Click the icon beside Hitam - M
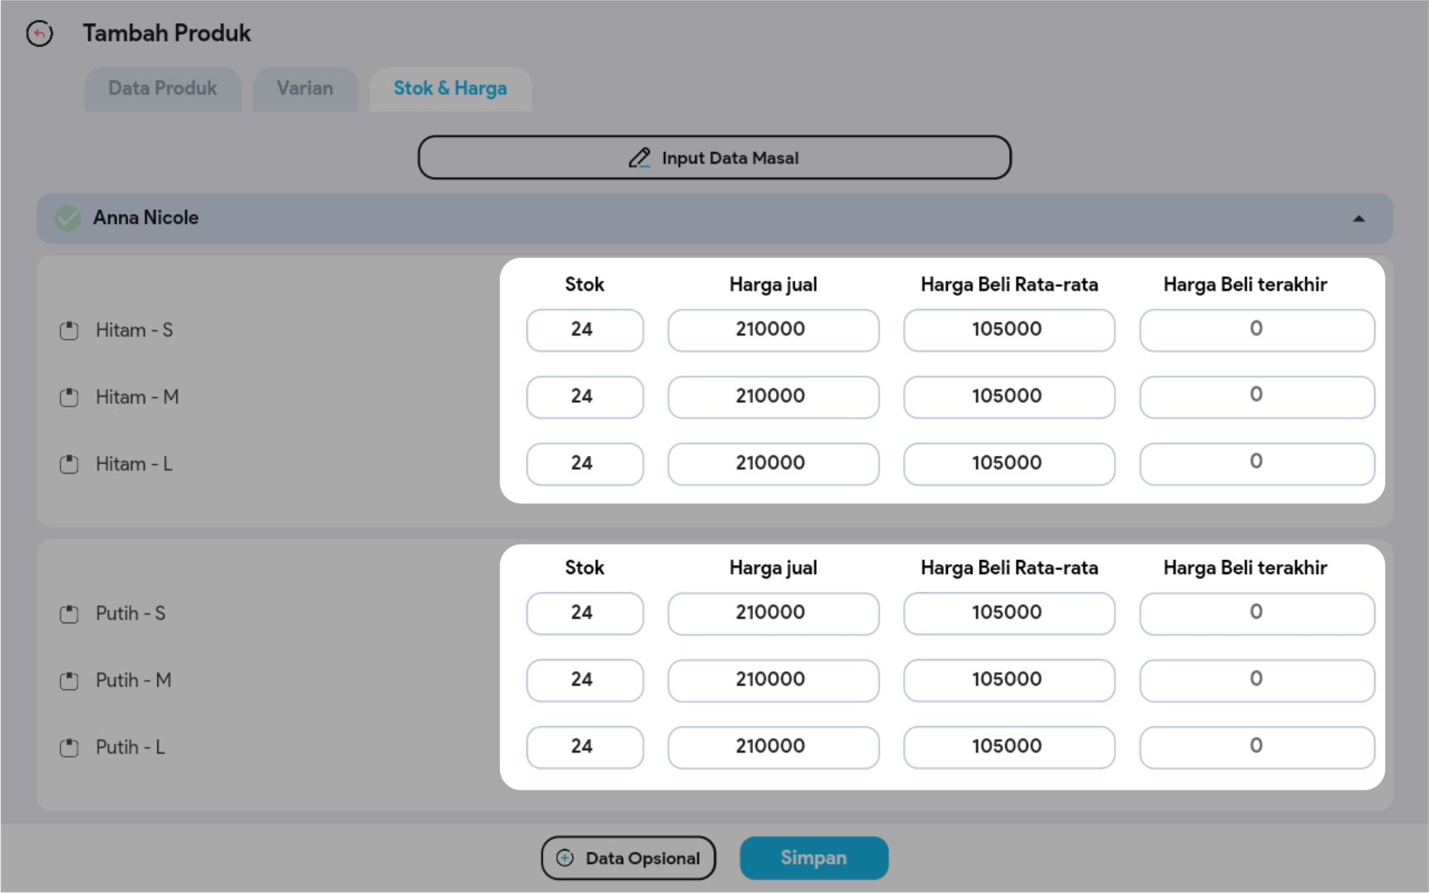Image resolution: width=1429 pixels, height=893 pixels. [x=69, y=397]
